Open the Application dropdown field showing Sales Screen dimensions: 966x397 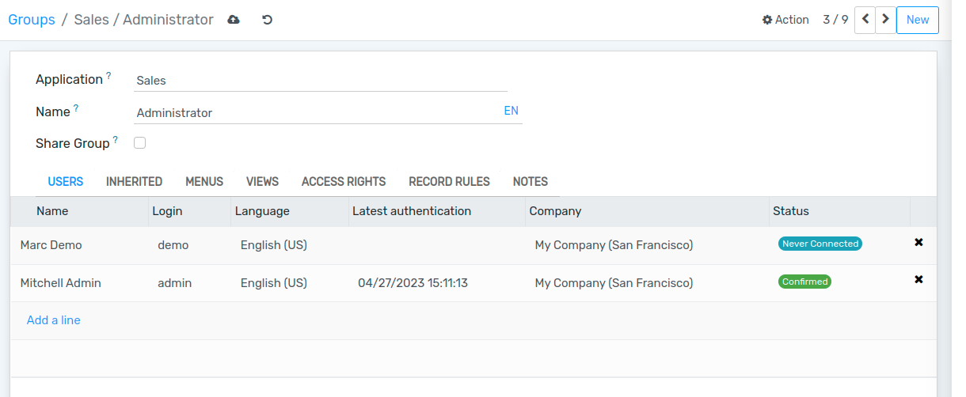[x=320, y=80]
